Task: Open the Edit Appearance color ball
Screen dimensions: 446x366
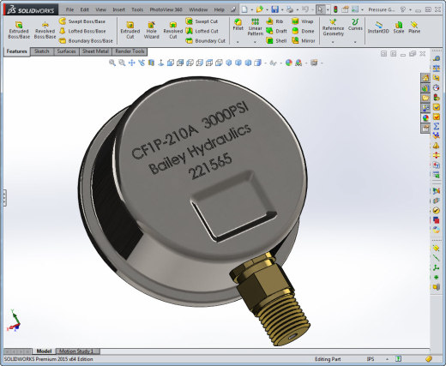Action: tap(289, 63)
